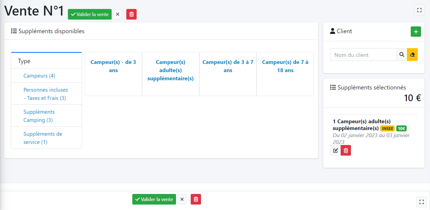Click the red trash icon beside the sale title

[131, 14]
